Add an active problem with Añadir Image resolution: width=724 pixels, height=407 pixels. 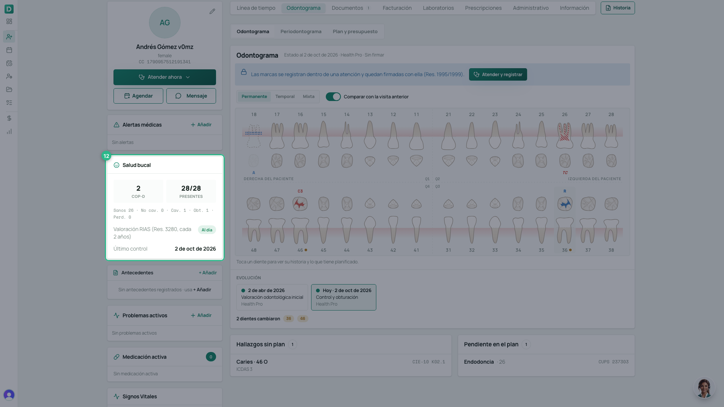[201, 315]
